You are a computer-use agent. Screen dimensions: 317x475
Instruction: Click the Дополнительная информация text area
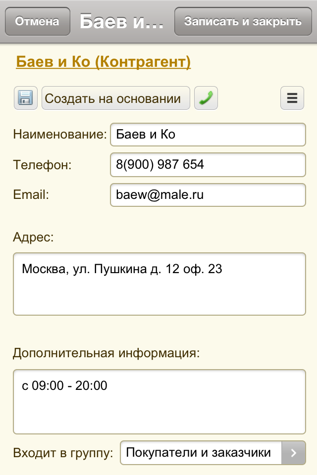(159, 402)
